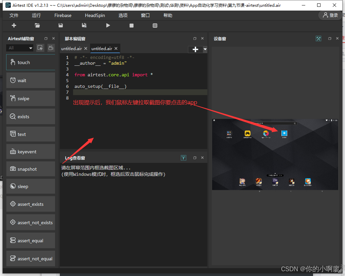The width and height of the screenshot is (345, 276).
Task: Close the Log viewer panel
Action: click(x=203, y=158)
